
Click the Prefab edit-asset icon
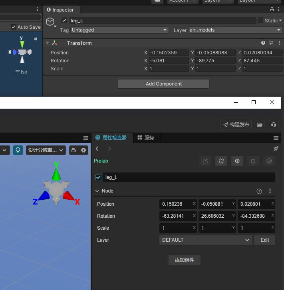(205, 161)
